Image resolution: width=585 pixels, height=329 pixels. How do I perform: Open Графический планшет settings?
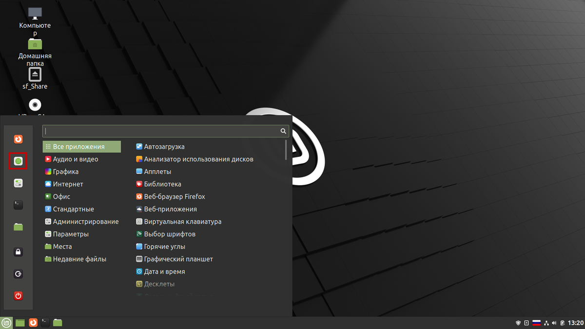point(209,259)
